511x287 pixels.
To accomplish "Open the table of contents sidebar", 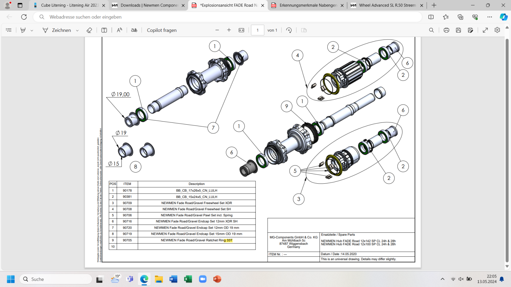I will click(x=9, y=30).
